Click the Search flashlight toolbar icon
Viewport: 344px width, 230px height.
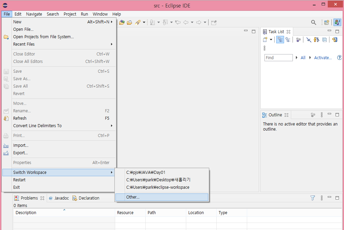pyautogui.click(x=138, y=22)
